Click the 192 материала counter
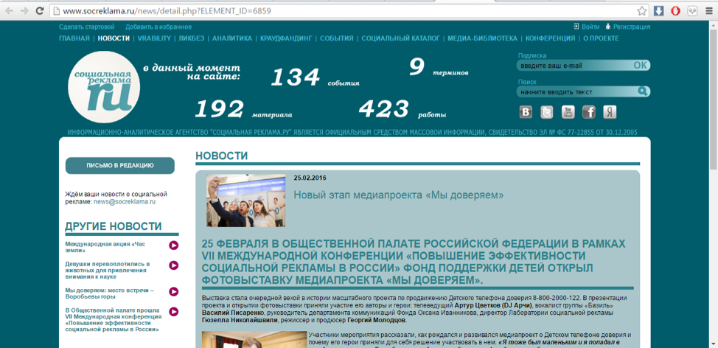The height and width of the screenshot is (348, 718). [x=243, y=109]
